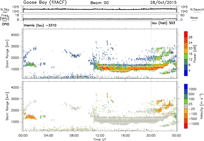Pick the red top segment of Power colorbar
The height and width of the screenshot is (141, 204).
[x=186, y=34]
